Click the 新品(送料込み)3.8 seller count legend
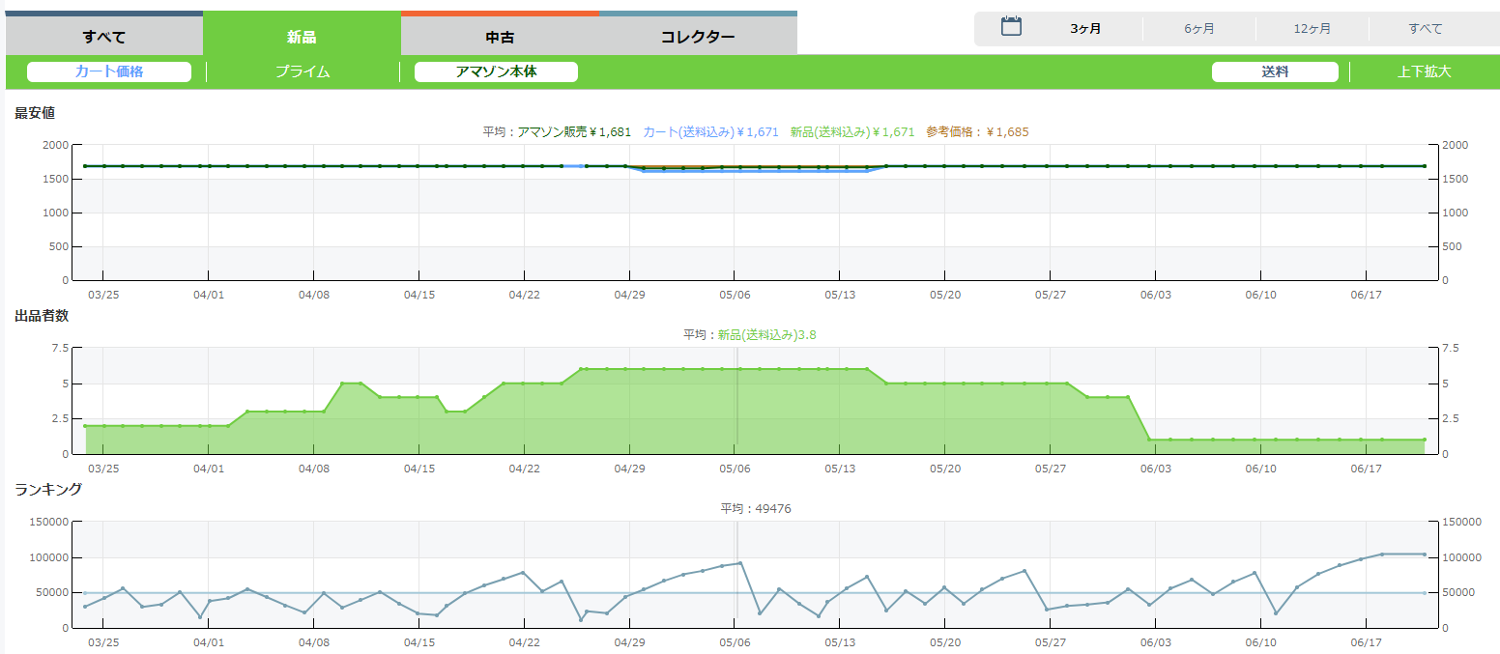The width and height of the screenshot is (1500, 654). tap(768, 334)
